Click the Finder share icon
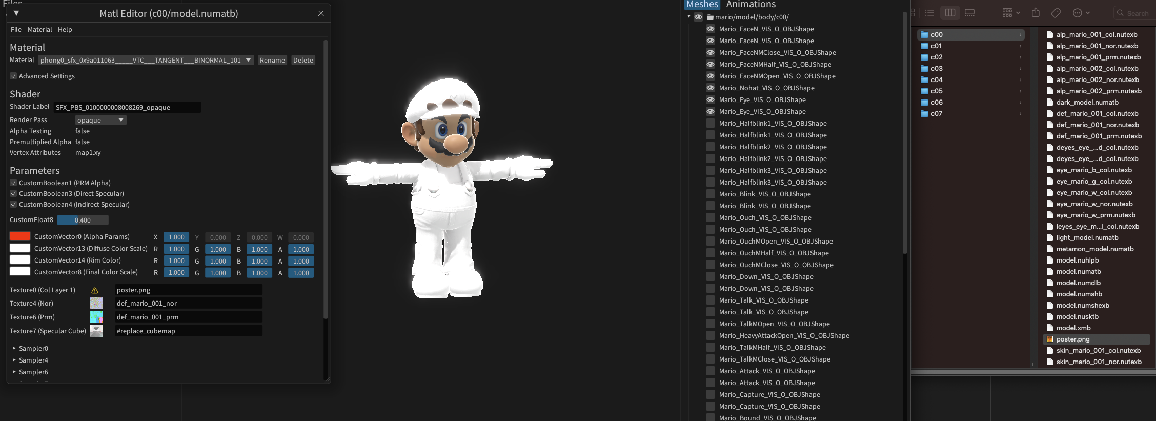 [1036, 12]
